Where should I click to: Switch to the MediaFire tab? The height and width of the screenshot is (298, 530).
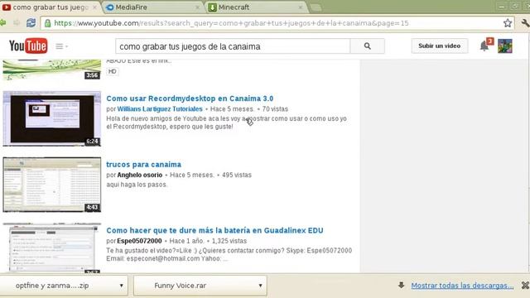pyautogui.click(x=152, y=7)
